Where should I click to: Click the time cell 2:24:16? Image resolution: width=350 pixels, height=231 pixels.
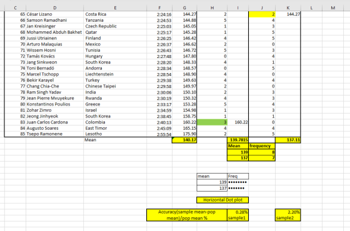pyautogui.click(x=159, y=14)
